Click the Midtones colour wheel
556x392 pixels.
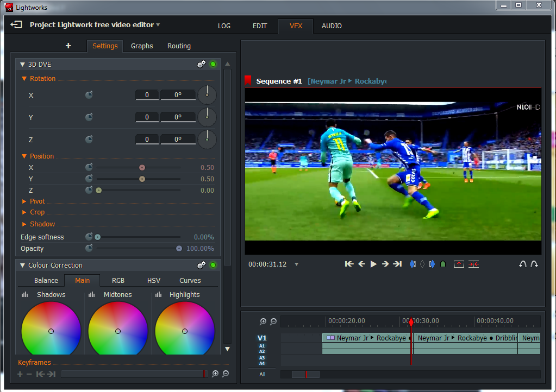[117, 331]
